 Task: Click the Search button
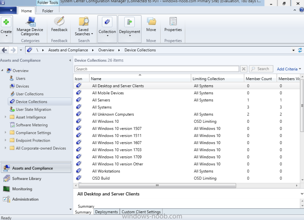click(x=261, y=69)
